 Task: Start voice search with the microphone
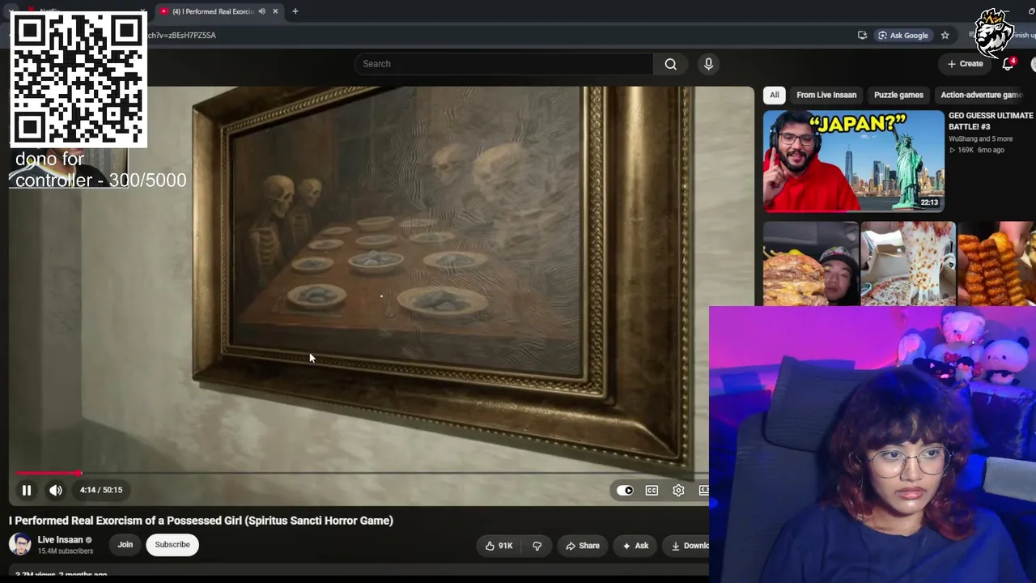pyautogui.click(x=708, y=64)
